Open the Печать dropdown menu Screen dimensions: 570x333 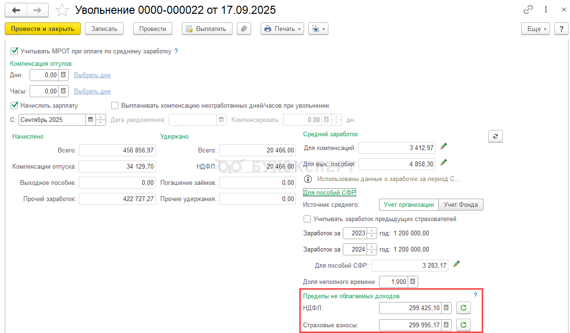[x=282, y=29]
